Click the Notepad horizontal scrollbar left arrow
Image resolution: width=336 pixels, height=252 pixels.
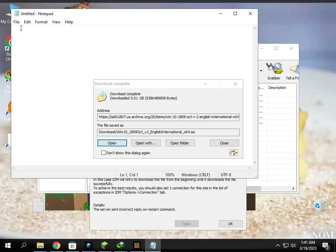14,168
